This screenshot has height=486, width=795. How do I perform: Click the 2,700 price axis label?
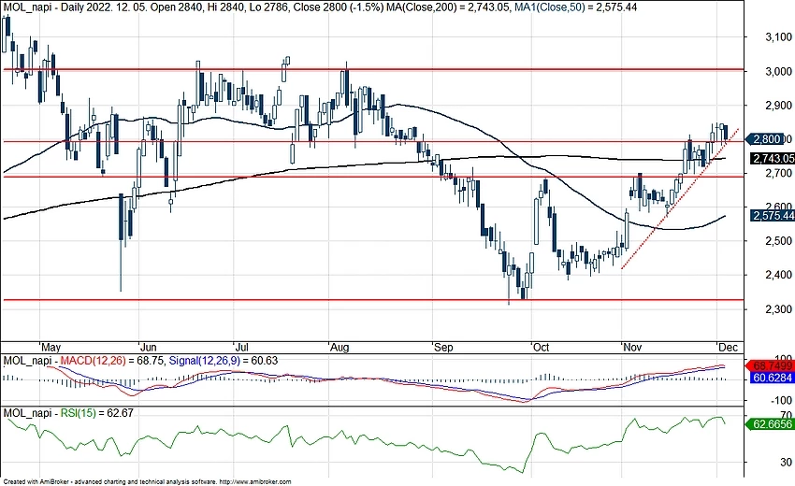[778, 173]
